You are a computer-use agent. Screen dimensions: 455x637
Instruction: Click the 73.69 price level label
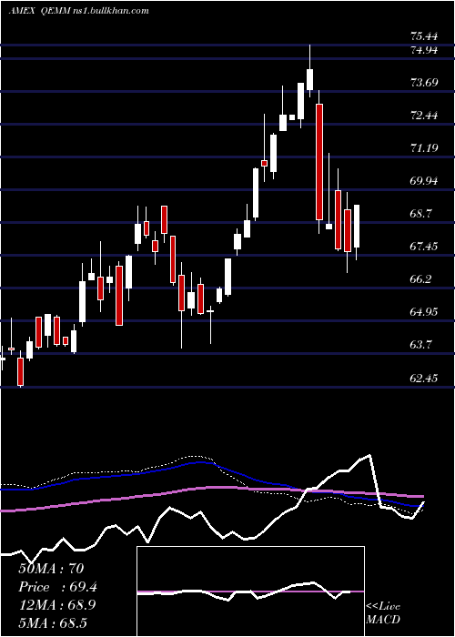pyautogui.click(x=424, y=83)
